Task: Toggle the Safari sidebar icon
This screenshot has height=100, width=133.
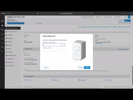Action: [x=9, y=13]
